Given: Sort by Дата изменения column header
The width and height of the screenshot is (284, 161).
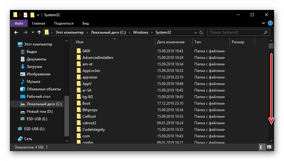Looking at the screenshot, I should (x=170, y=42).
